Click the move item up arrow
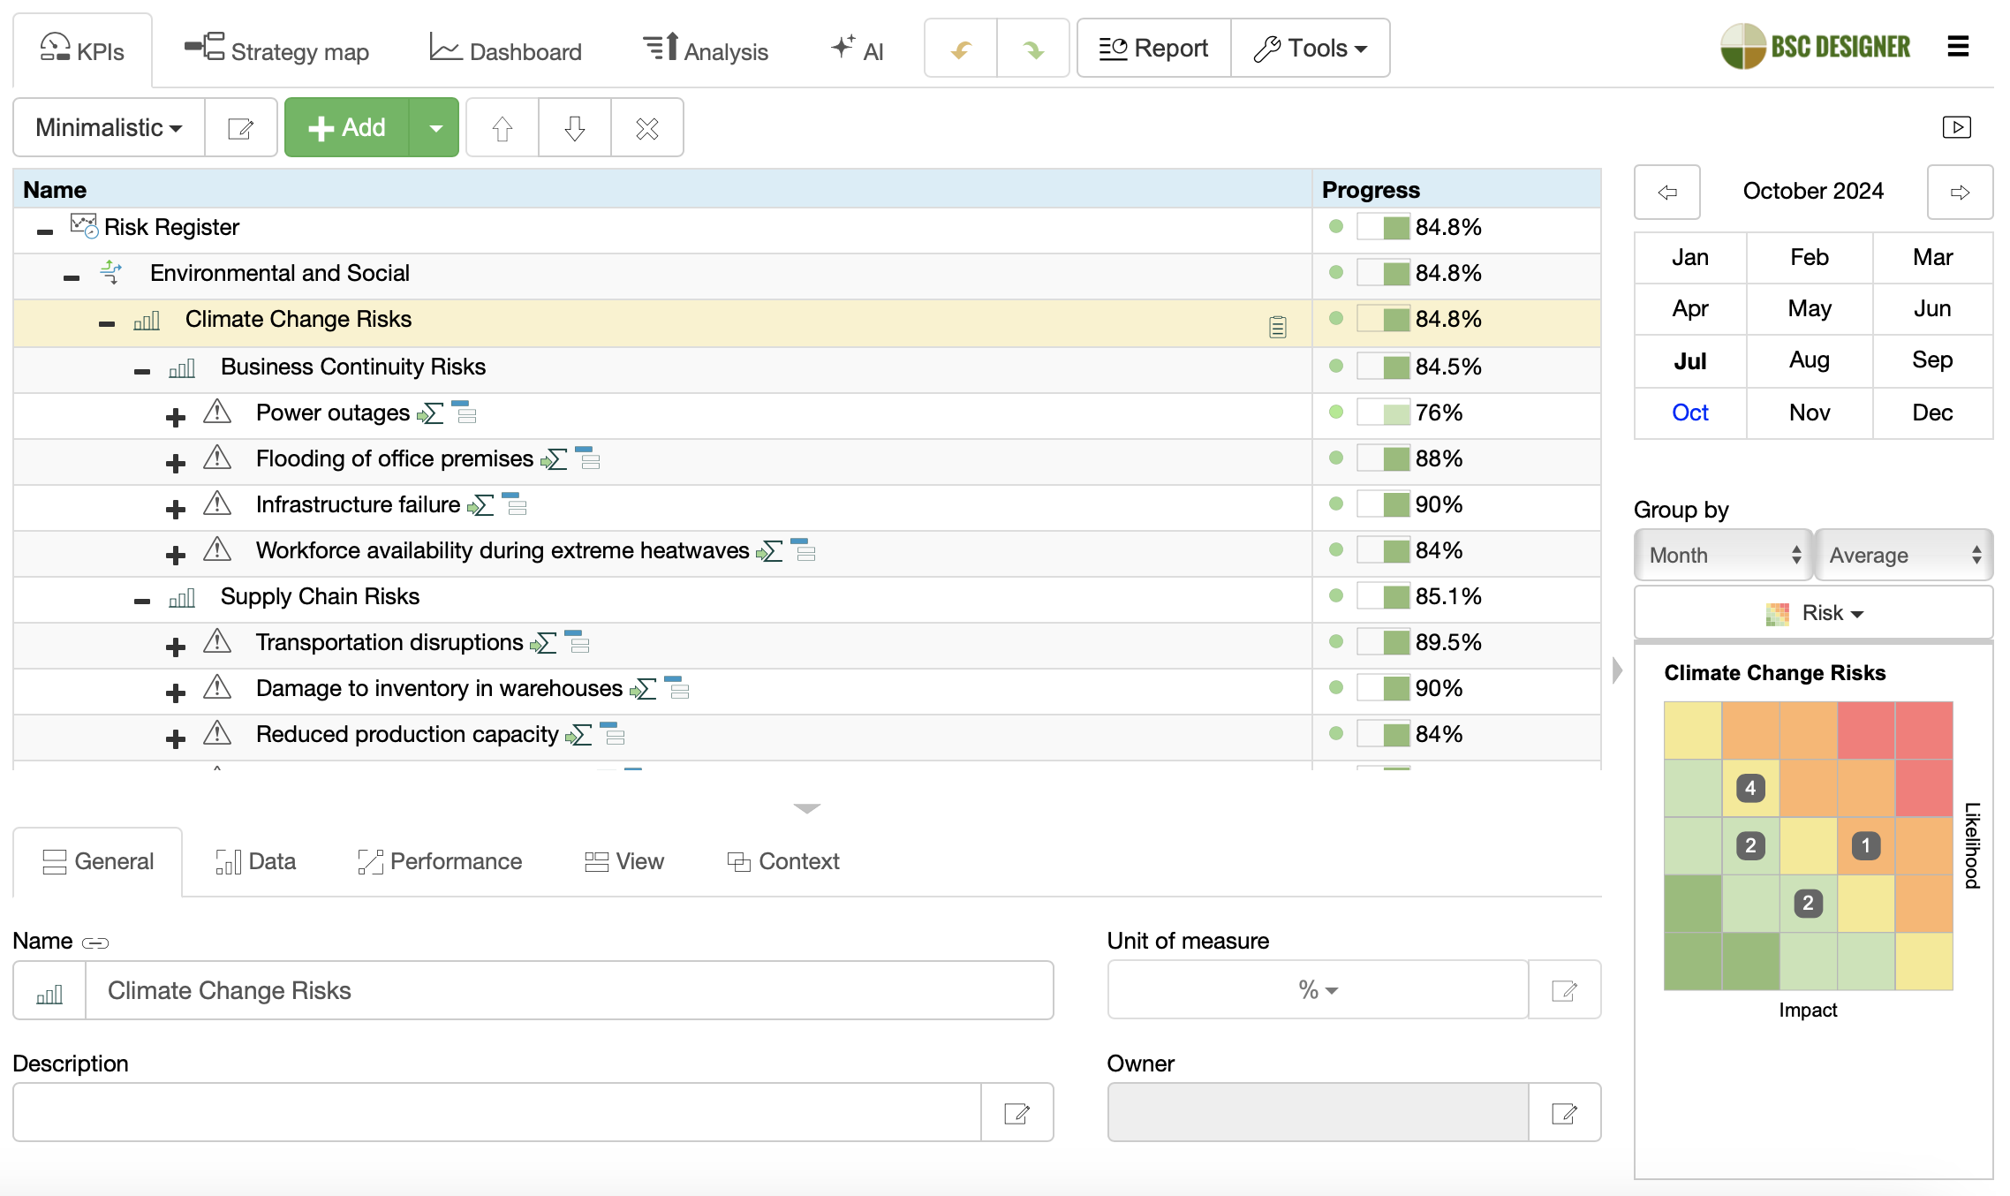 click(x=502, y=128)
